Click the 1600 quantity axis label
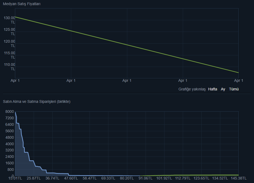 [x=9, y=163]
